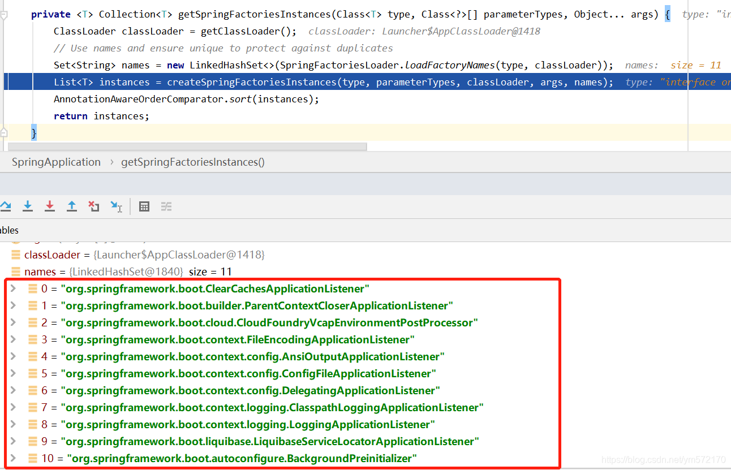
Task: Expand entry 1 ParentContextCloserApplicationListener
Action: point(14,306)
